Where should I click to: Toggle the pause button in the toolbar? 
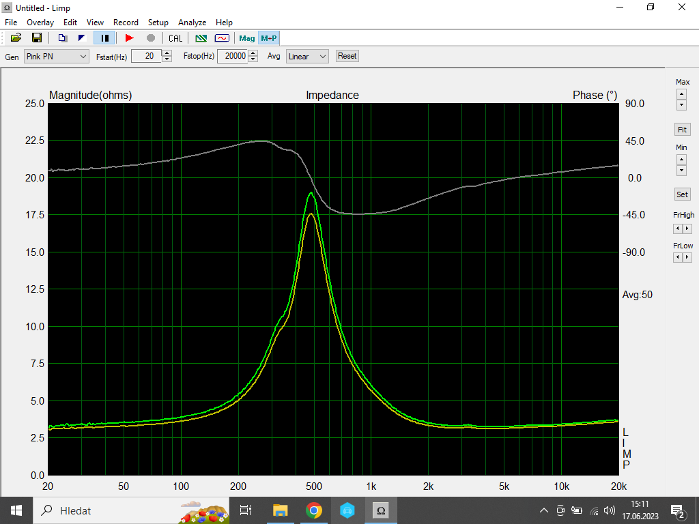point(104,38)
